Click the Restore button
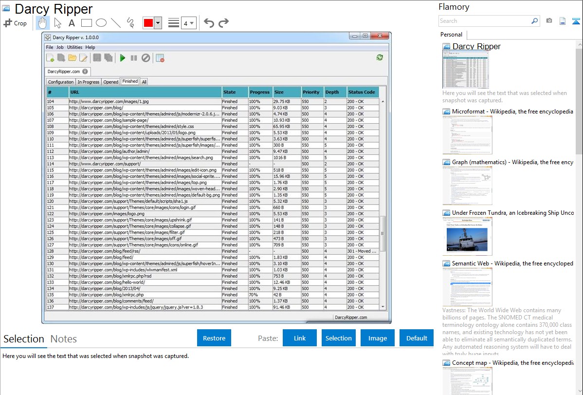 214,338
